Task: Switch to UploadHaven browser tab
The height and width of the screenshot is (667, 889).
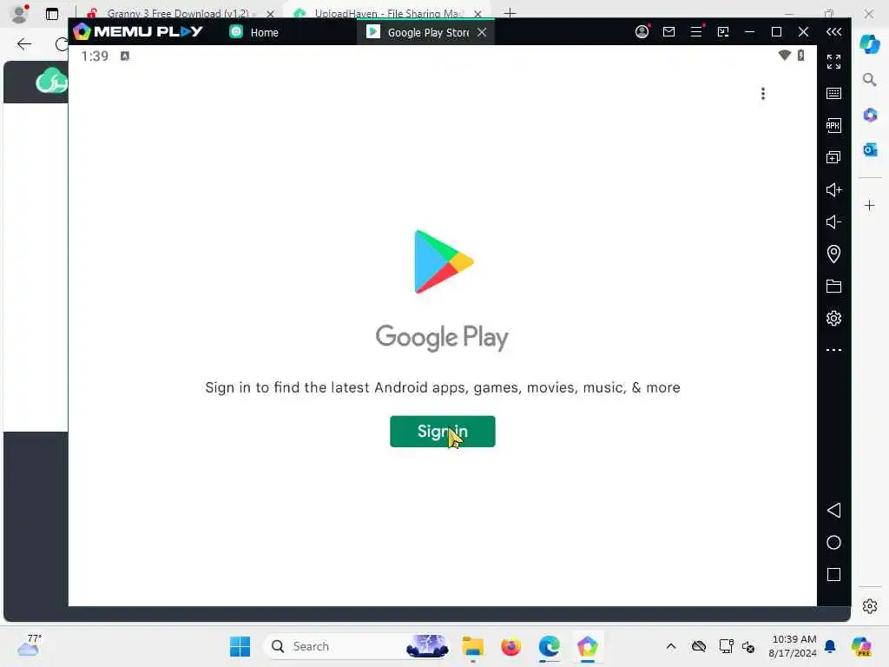Action: pyautogui.click(x=388, y=13)
